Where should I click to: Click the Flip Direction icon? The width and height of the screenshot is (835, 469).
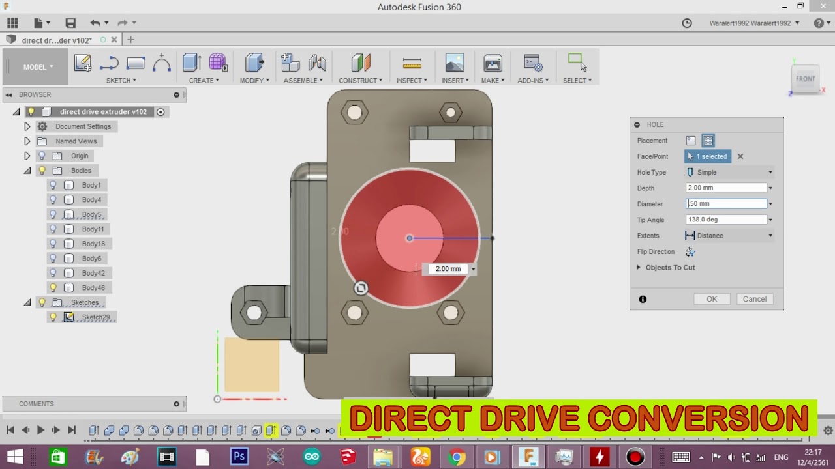tap(690, 251)
